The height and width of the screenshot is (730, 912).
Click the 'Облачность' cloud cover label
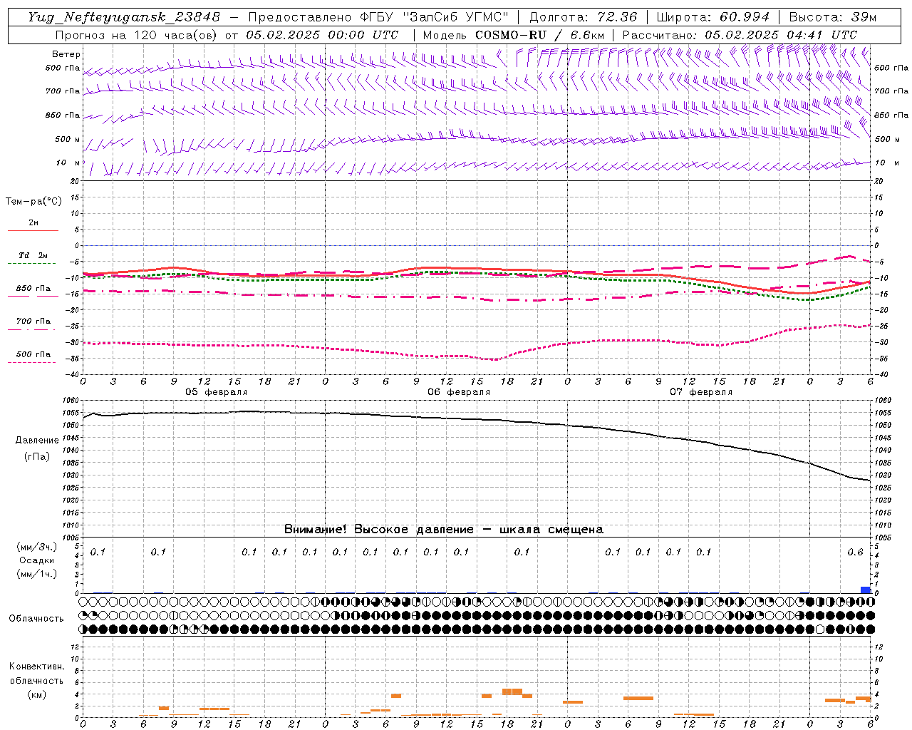36,619
